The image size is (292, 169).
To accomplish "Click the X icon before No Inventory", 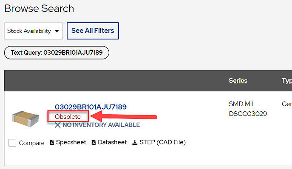I will coord(58,125).
